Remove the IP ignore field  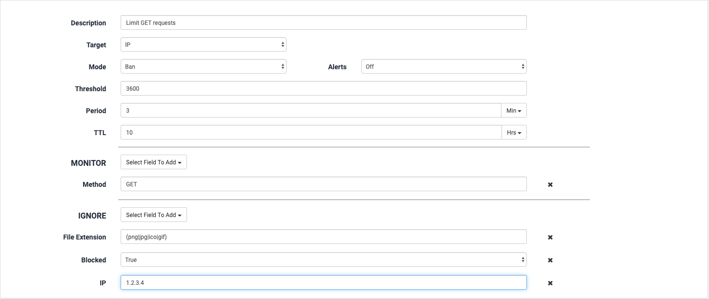pyautogui.click(x=550, y=283)
